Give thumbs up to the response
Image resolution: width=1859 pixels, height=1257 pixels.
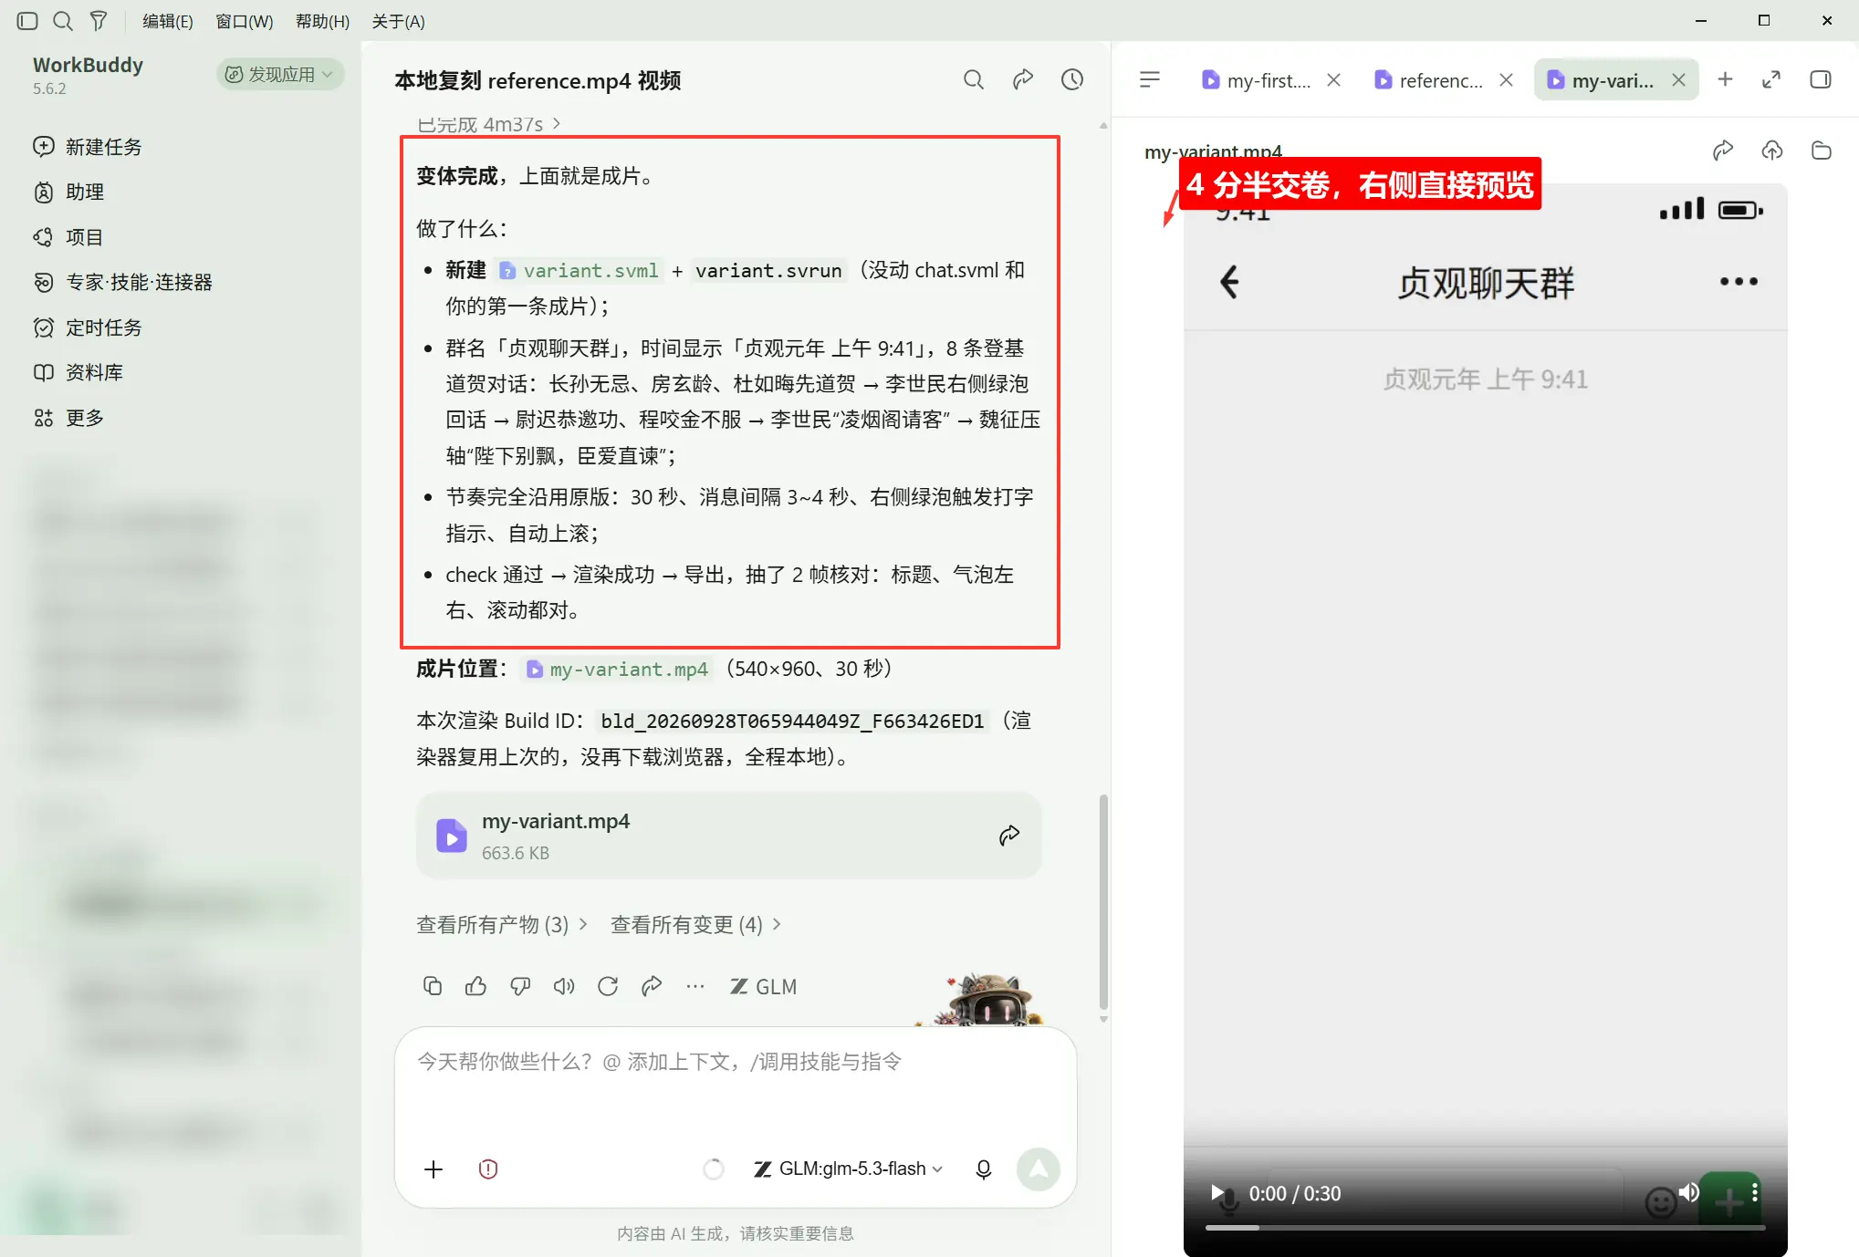[475, 986]
